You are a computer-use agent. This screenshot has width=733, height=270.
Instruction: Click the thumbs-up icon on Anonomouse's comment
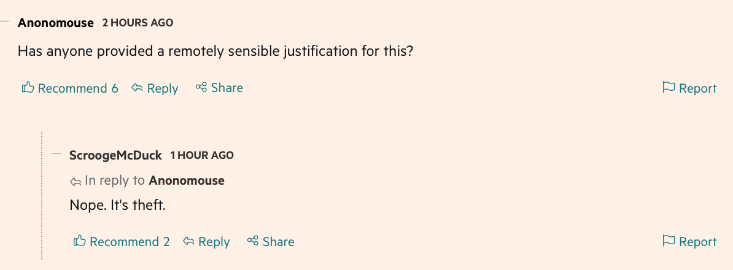coord(28,88)
